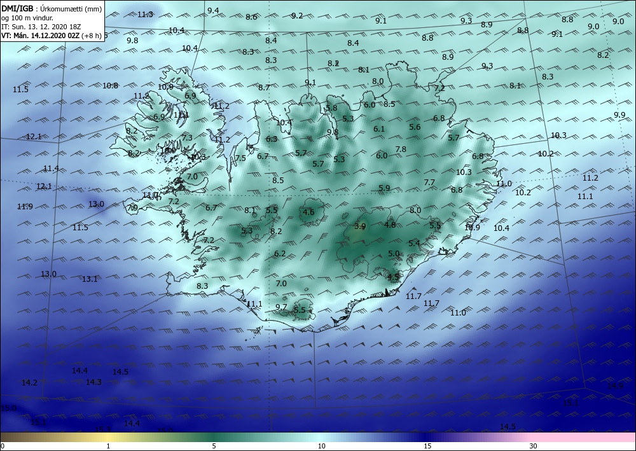Click the '10' label on the color scale
The width and height of the screenshot is (636, 451).
(321, 447)
